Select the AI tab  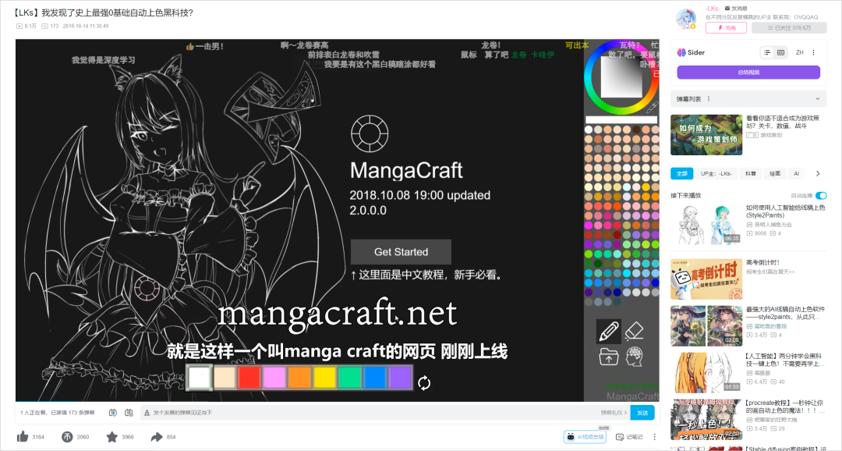click(x=796, y=174)
